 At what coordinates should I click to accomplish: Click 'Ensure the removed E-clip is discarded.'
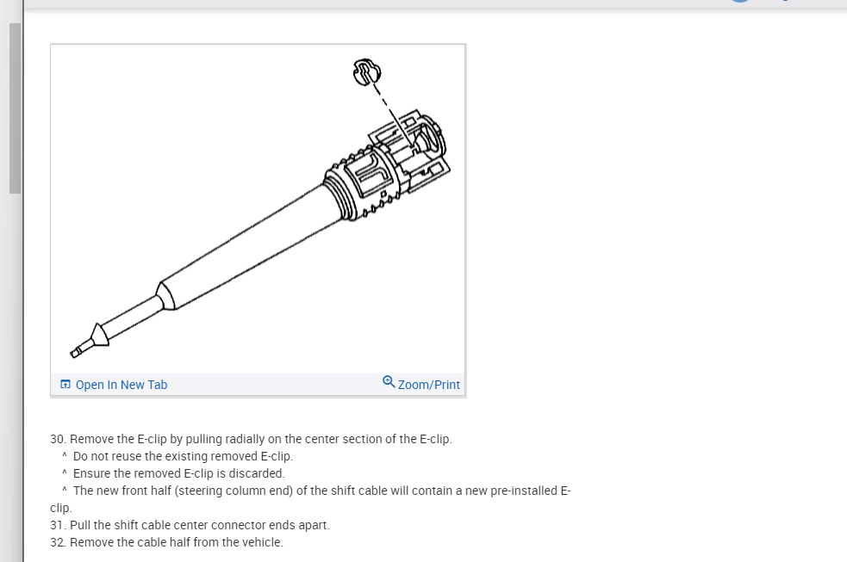(x=179, y=473)
